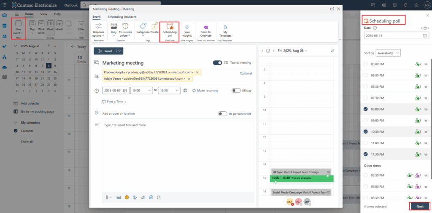Enable the All day toggle

[236, 90]
